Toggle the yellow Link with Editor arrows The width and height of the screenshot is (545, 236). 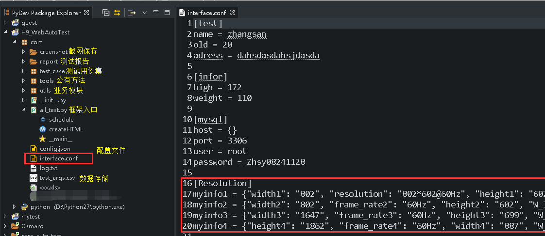click(x=117, y=13)
